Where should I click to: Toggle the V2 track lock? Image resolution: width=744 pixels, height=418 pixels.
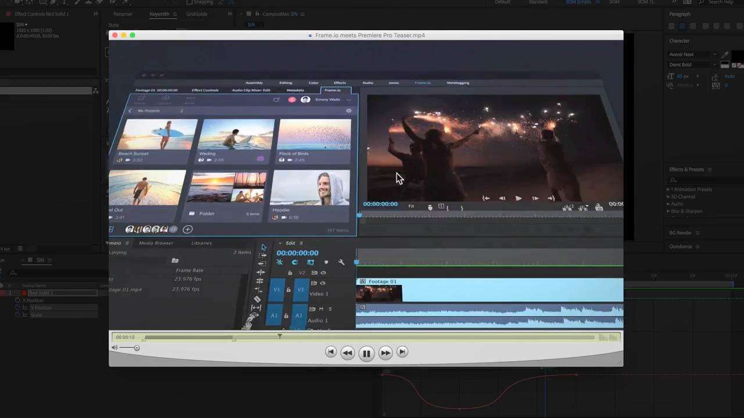(290, 273)
